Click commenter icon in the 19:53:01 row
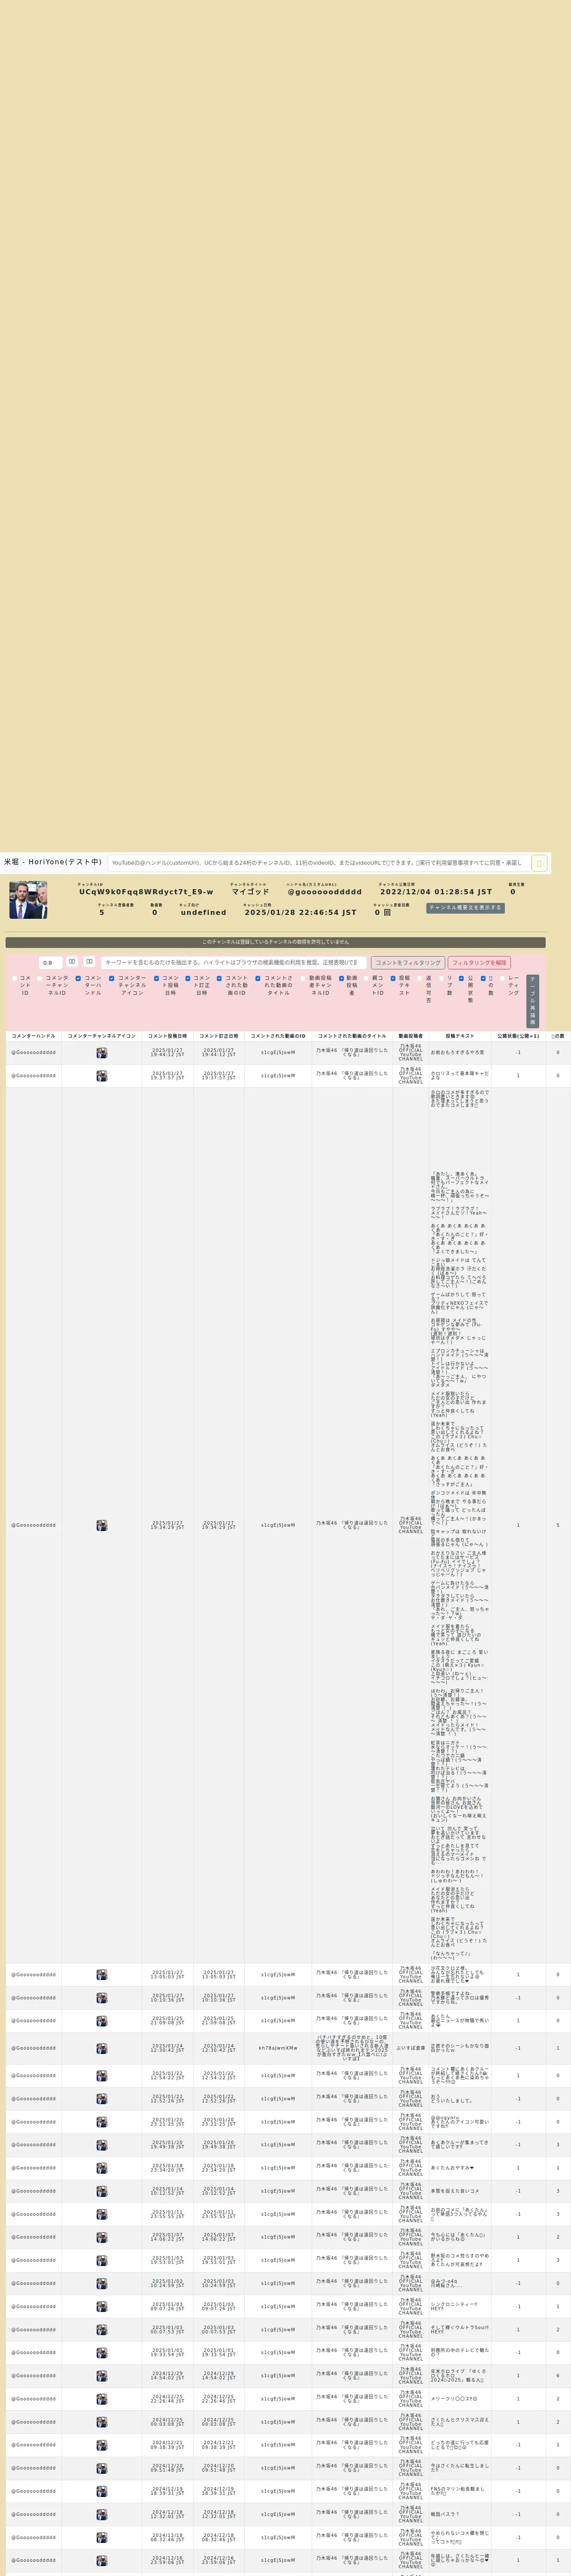This screenshot has width=571, height=2576. click(x=102, y=2260)
